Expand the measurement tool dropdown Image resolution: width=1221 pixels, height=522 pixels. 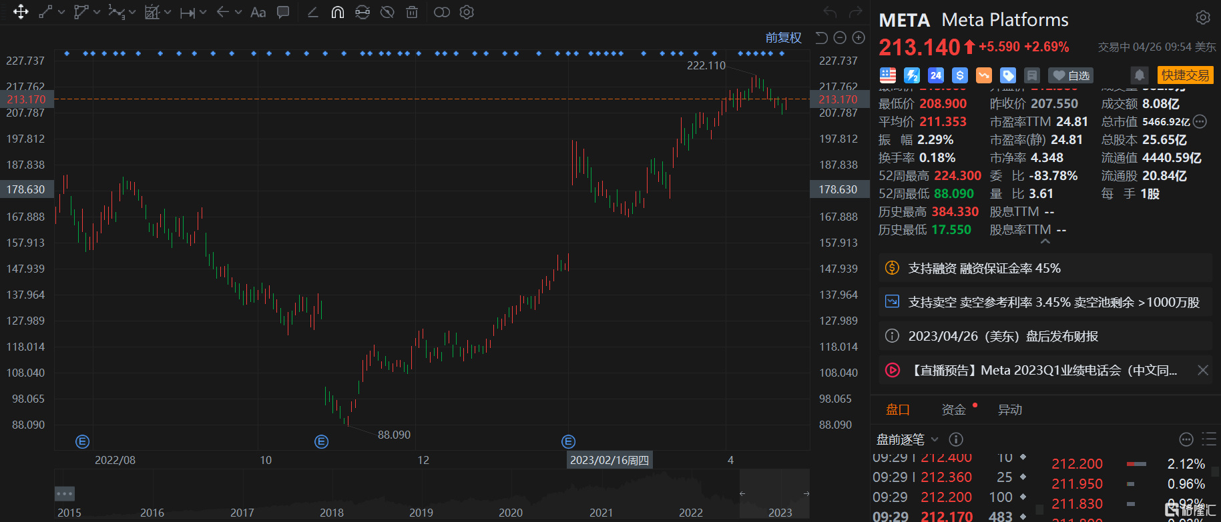pos(203,12)
